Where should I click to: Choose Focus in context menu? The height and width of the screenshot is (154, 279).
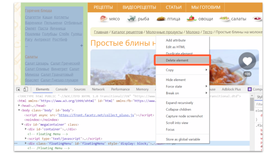pos(183,129)
